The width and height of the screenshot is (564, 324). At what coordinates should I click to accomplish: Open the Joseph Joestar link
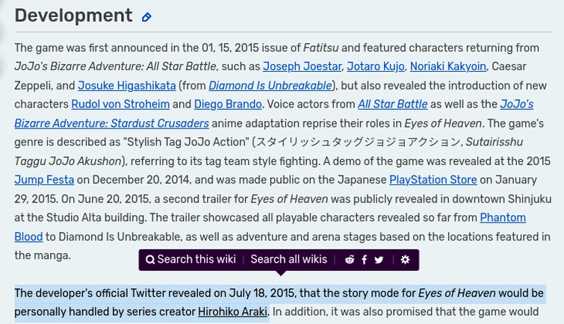click(302, 67)
